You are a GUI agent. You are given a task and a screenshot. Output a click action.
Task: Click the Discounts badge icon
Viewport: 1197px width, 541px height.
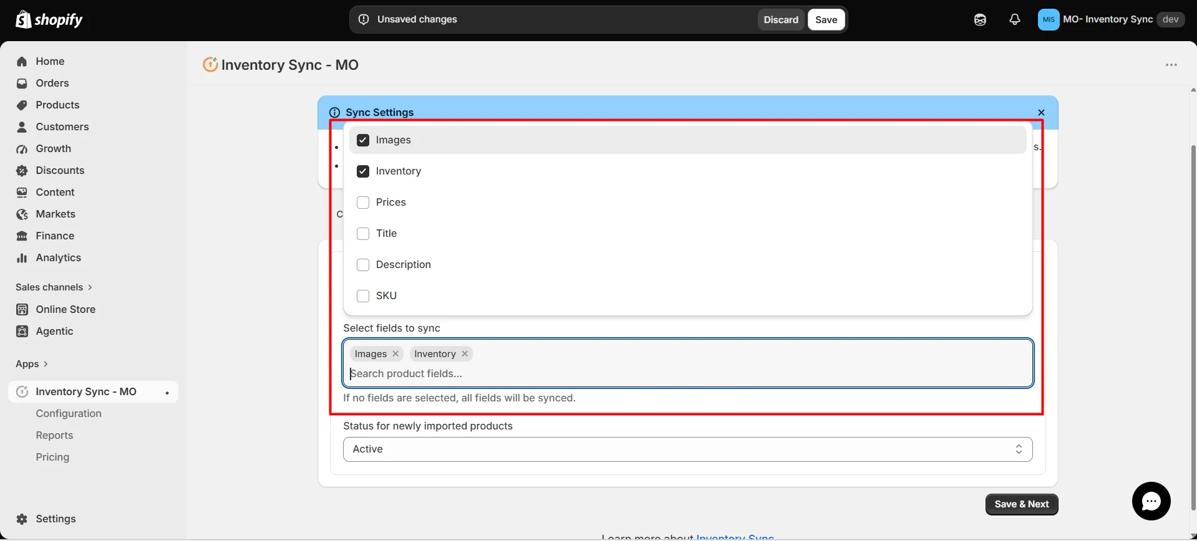pos(22,170)
